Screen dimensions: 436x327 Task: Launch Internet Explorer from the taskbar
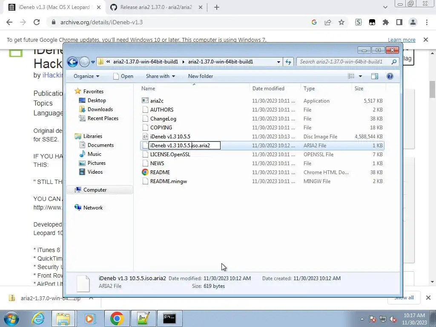(37, 318)
